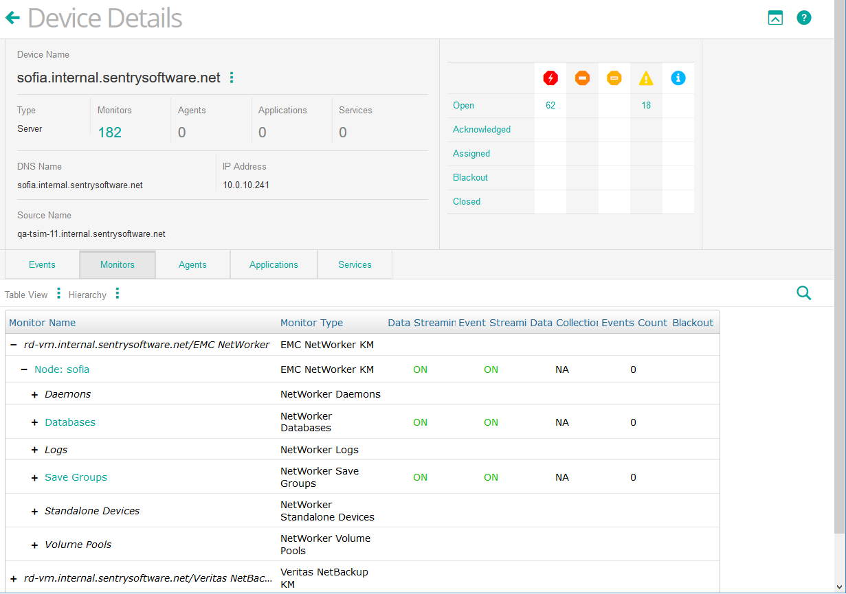Expand the Veritas NetBackup KM entry
Image resolution: width=846 pixels, height=594 pixels.
point(12,578)
